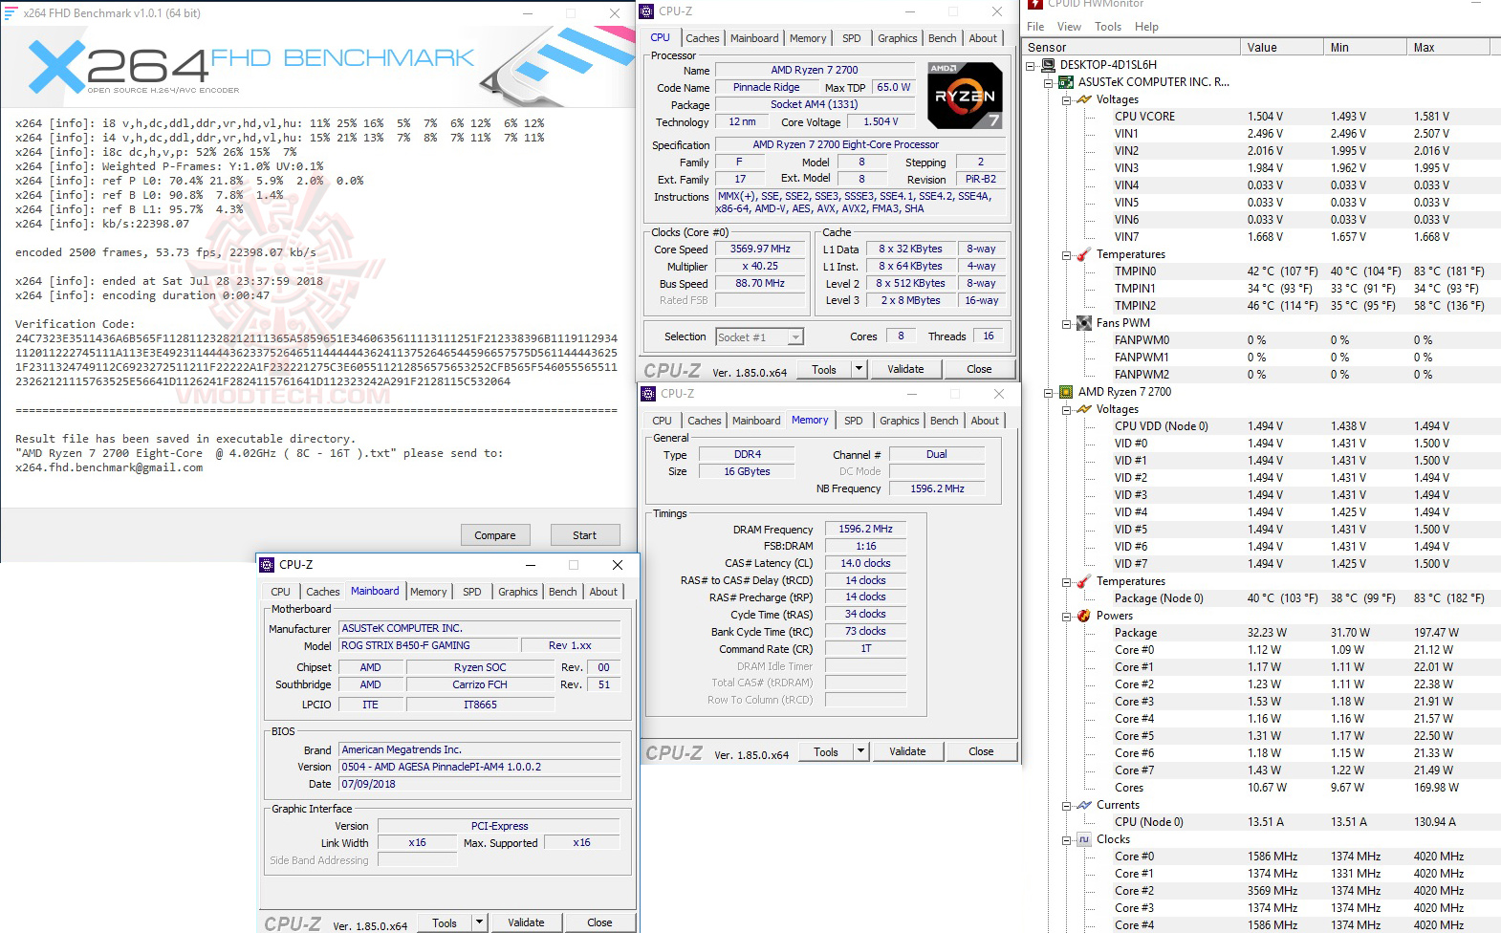The width and height of the screenshot is (1501, 933).
Task: Click the CPU-Z icon in top CPU window title bar
Action: tap(647, 11)
